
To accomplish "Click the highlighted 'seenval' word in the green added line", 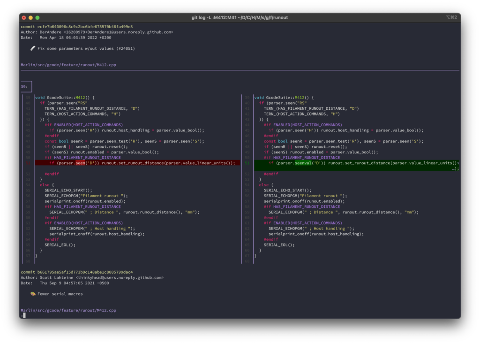I will [303, 163].
